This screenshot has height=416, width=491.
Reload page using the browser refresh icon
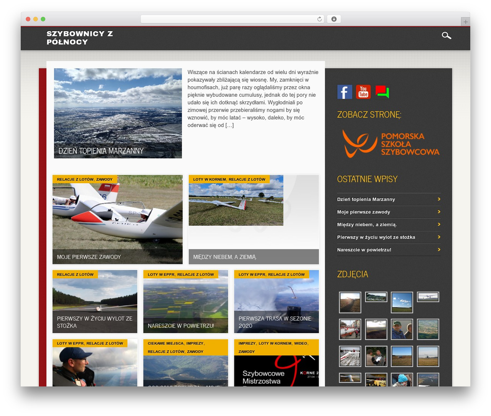pos(320,19)
